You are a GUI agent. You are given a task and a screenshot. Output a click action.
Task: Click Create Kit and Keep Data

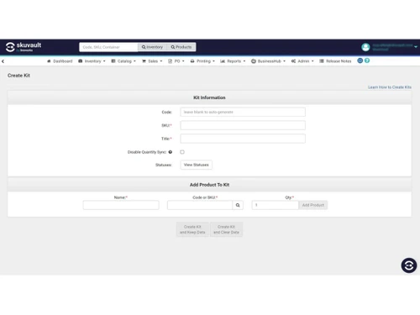coord(192,229)
